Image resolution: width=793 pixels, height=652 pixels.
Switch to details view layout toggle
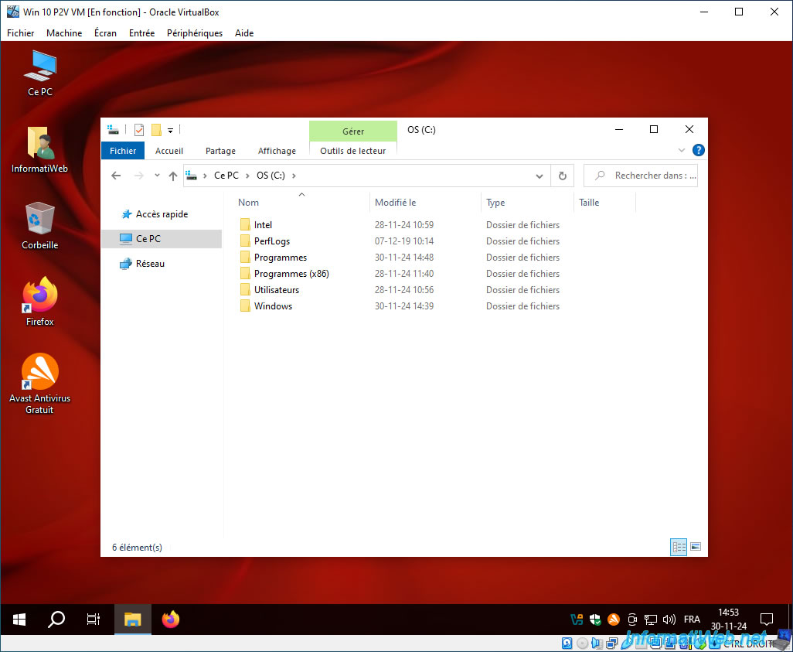tap(678, 547)
